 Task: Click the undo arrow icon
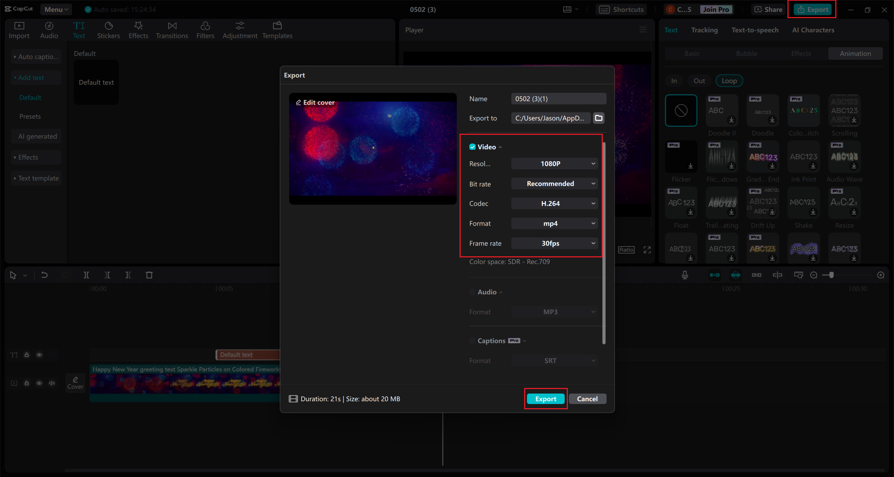(x=44, y=275)
